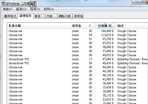Select chrome.exe row using 23,816 K

(77, 99)
